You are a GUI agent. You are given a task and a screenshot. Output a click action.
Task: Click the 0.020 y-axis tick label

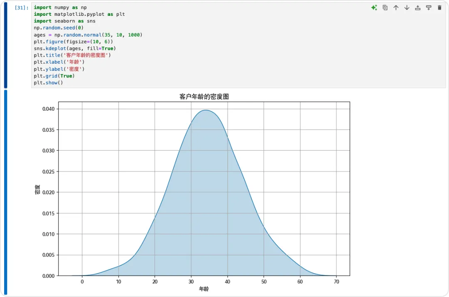pos(48,192)
